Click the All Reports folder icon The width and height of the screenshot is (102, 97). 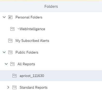coord(12,64)
